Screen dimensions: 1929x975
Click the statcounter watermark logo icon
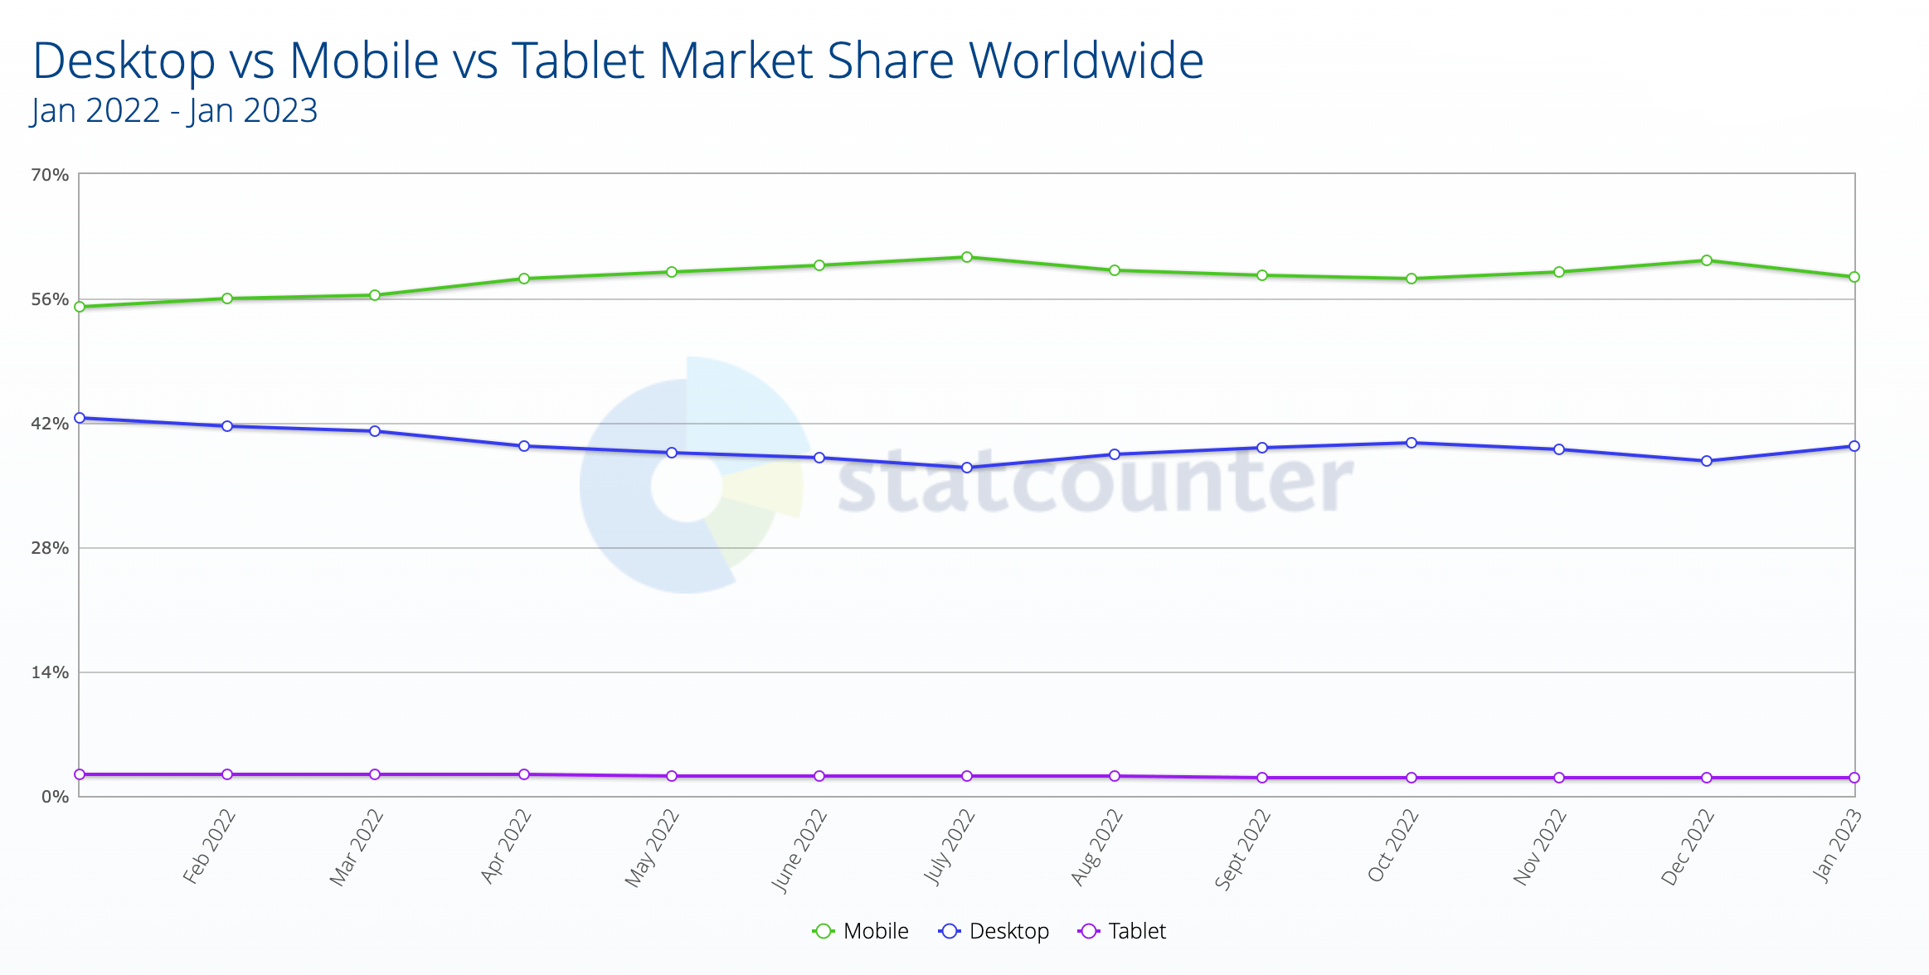[691, 476]
